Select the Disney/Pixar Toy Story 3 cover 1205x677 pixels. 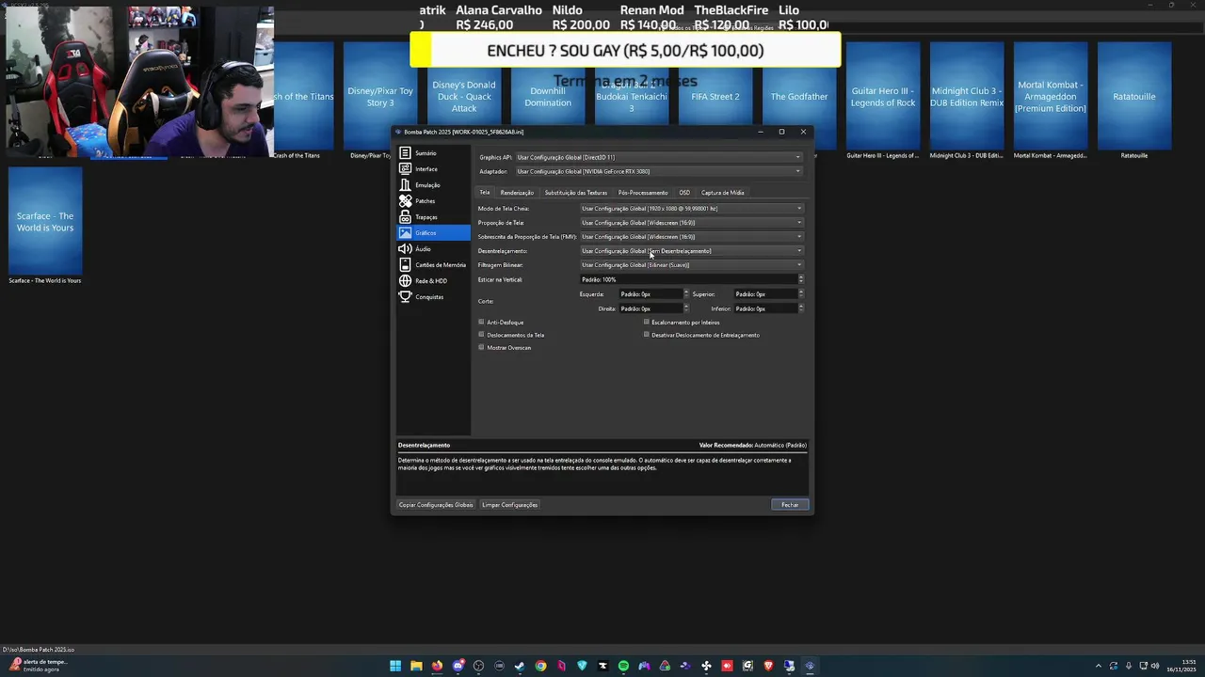(380, 96)
